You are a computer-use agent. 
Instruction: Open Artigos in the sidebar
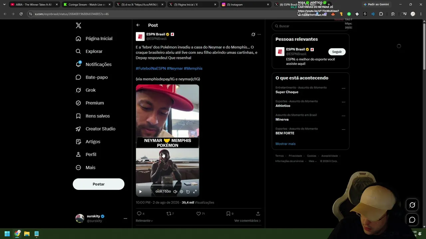click(x=88, y=142)
